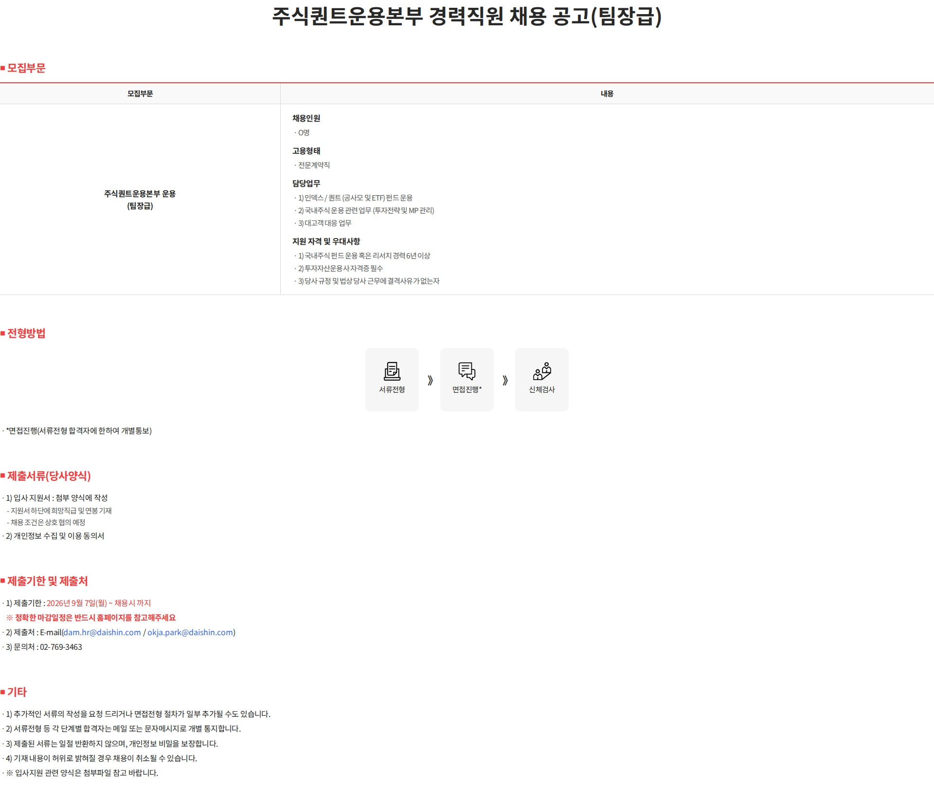Screen dimensions: 934x789
Task: Click the 면접진행 speech bubble icon
Action: (467, 371)
